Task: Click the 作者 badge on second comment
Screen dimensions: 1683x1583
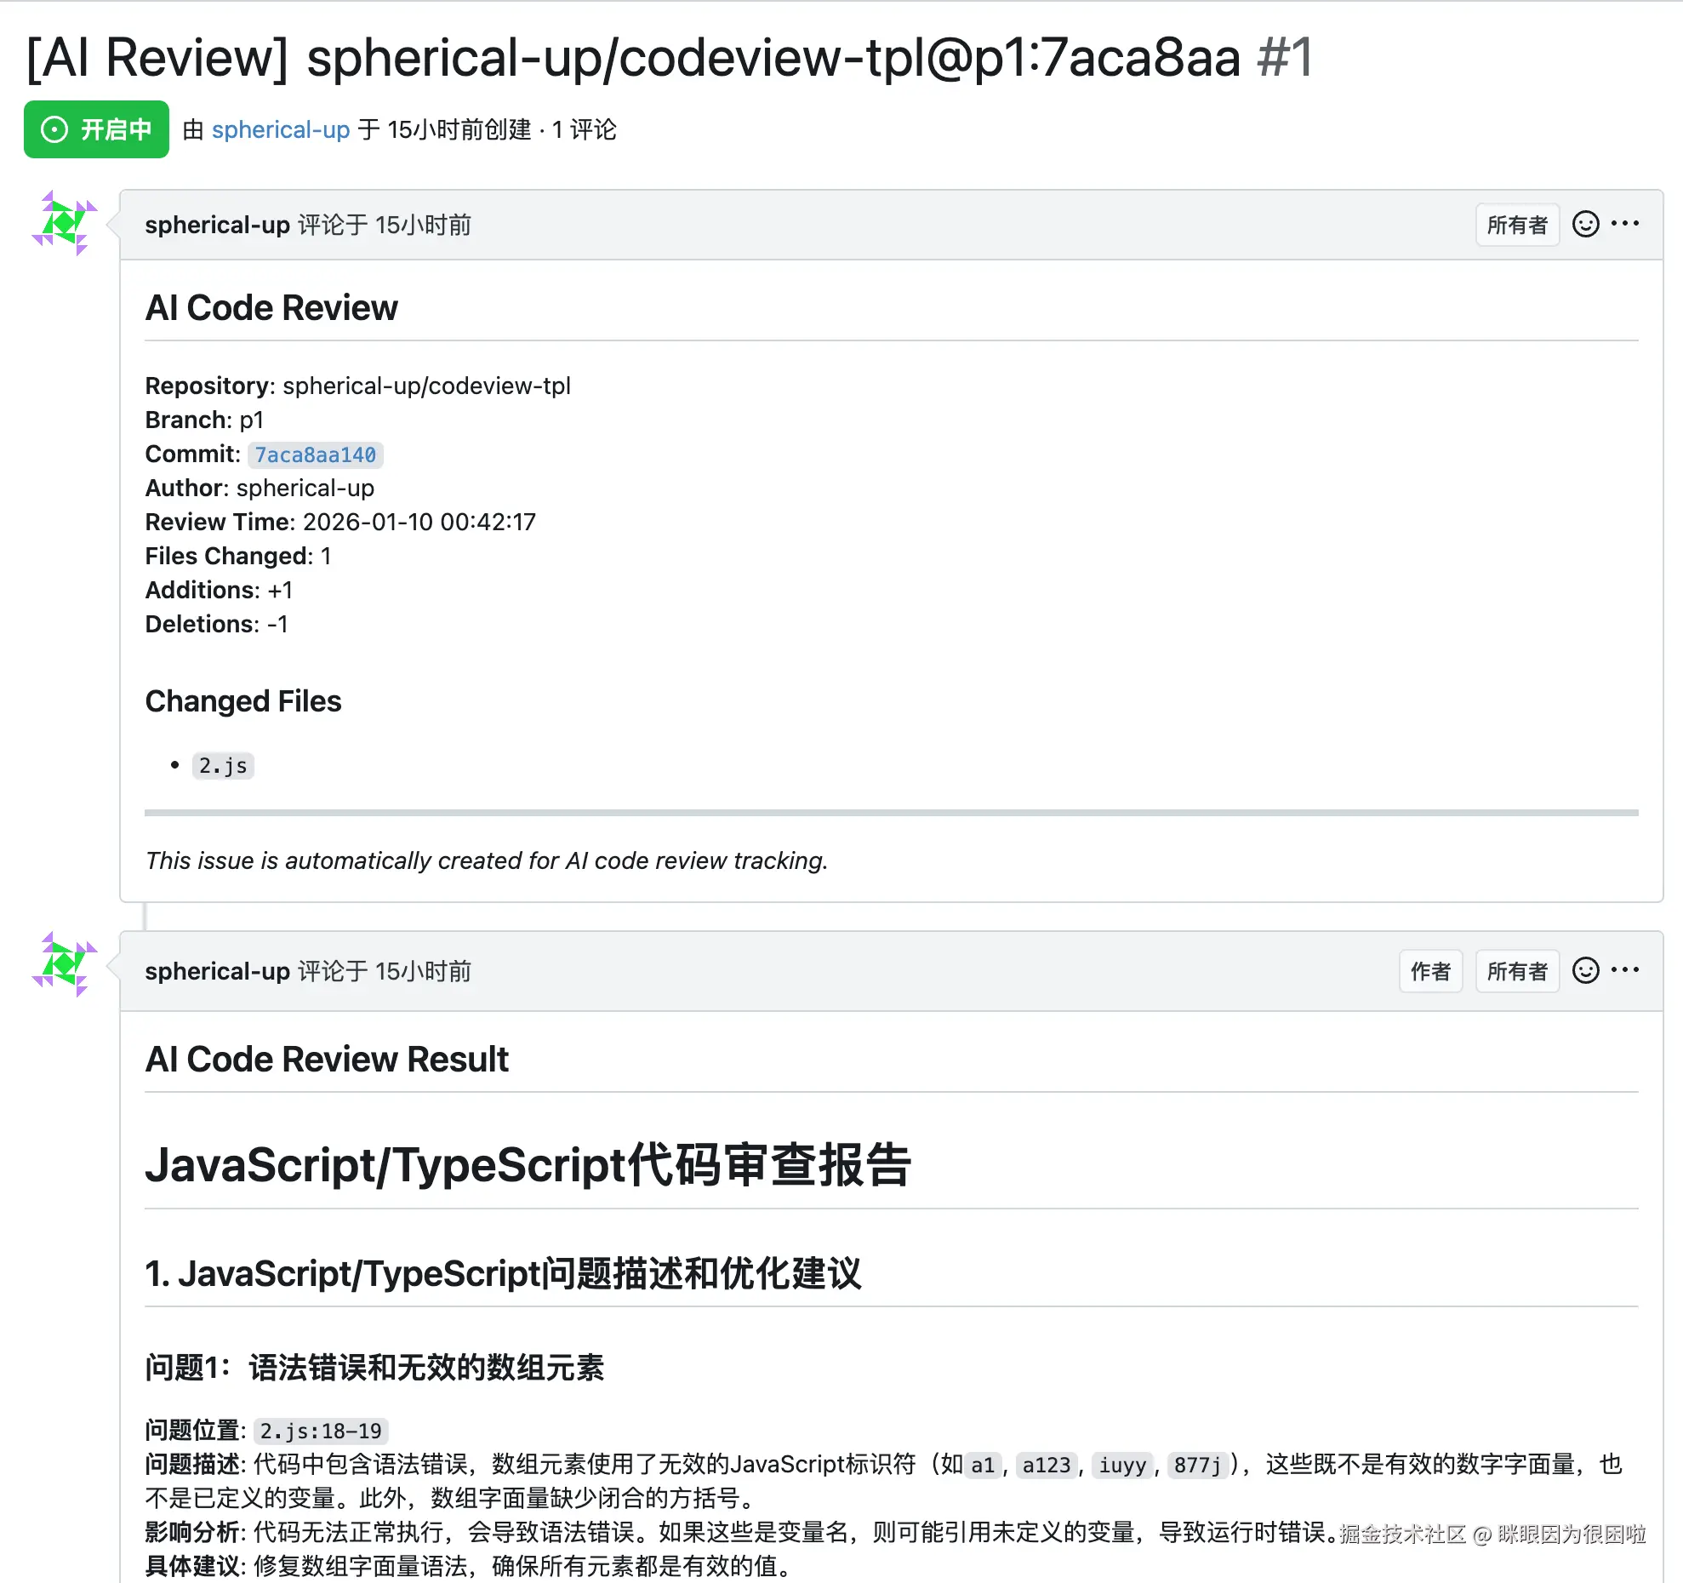Action: pyautogui.click(x=1429, y=971)
